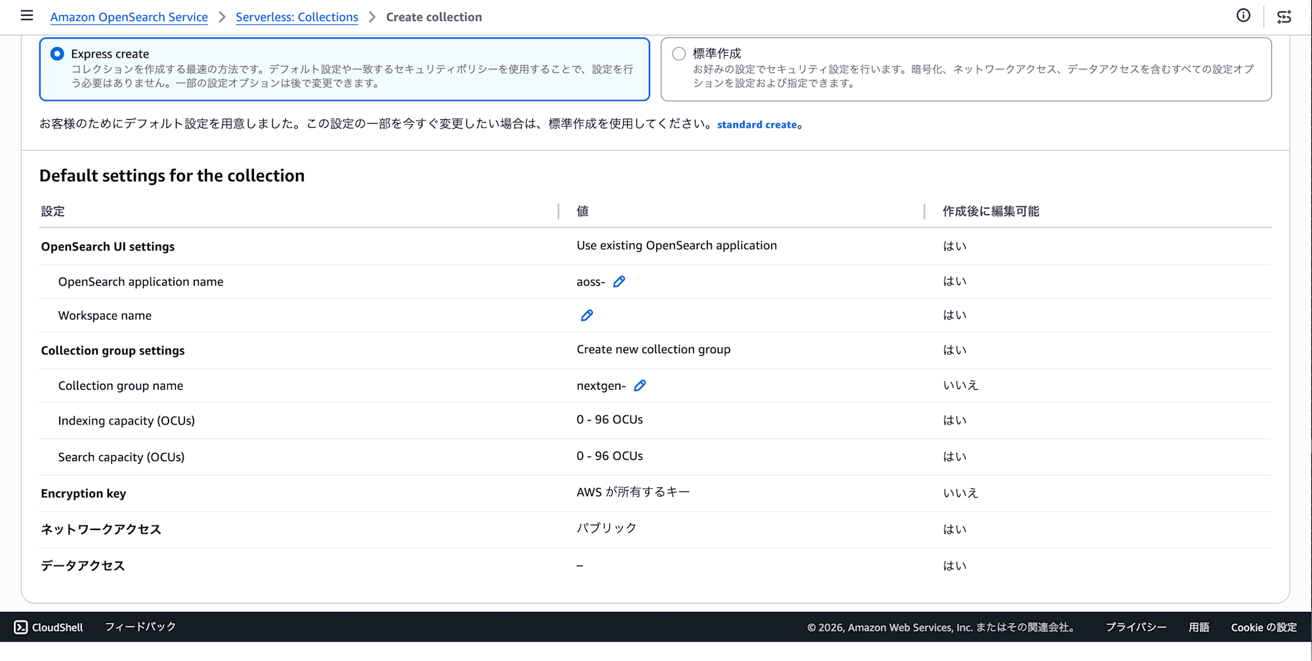Screen dimensions: 1312x661
Task: Click the 値 column header
Action: pyautogui.click(x=583, y=211)
